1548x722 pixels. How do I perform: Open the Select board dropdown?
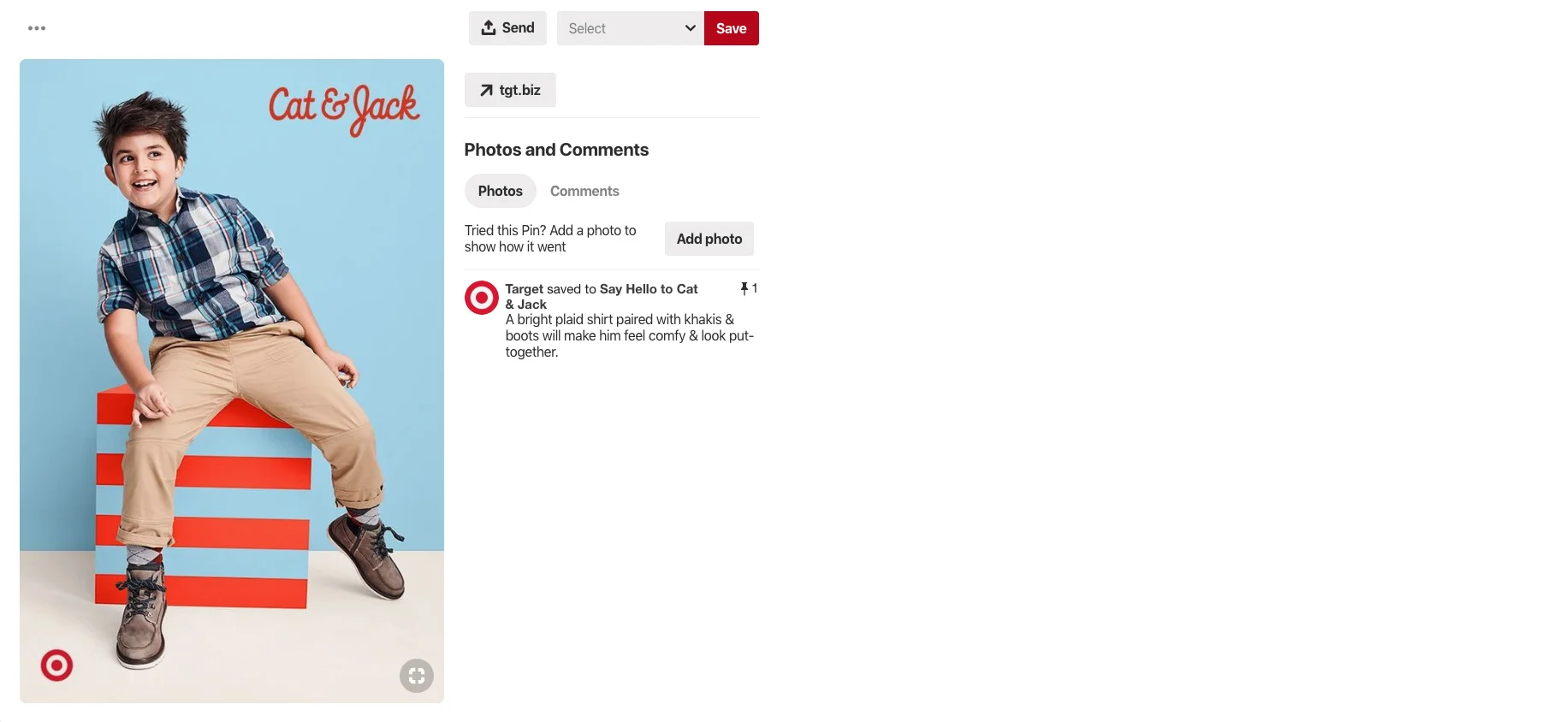(631, 28)
